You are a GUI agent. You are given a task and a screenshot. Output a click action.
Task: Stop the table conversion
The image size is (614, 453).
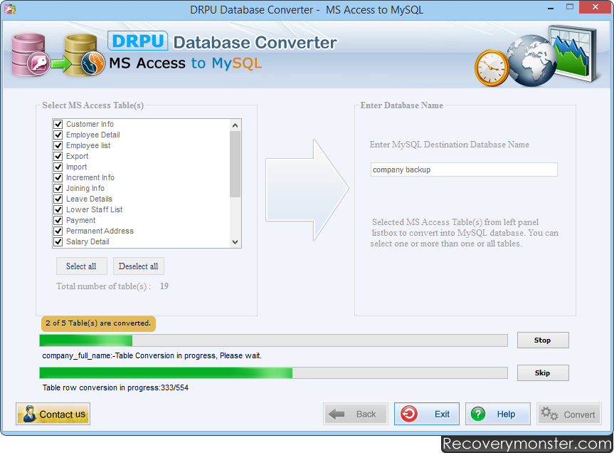tap(543, 340)
